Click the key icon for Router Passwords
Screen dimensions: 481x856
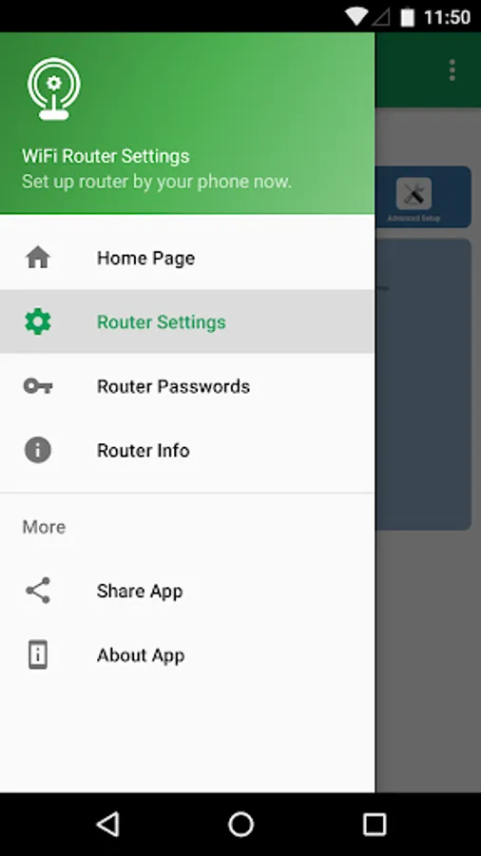pos(38,386)
